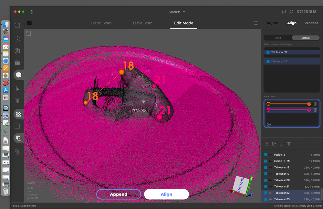
Task: Open the hamburger menu in viewport header
Action: click(x=256, y=23)
